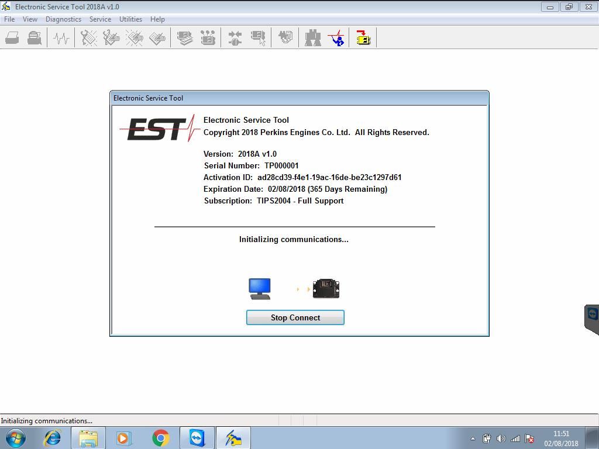Click the Print toolbar icon
599x449 pixels.
point(12,38)
